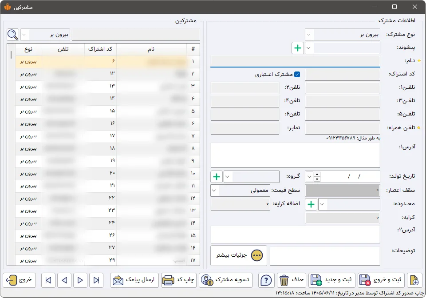This screenshot has width=426, height=298.
Task: Click ثبت و خروج save and exit
Action: [x=381, y=280]
